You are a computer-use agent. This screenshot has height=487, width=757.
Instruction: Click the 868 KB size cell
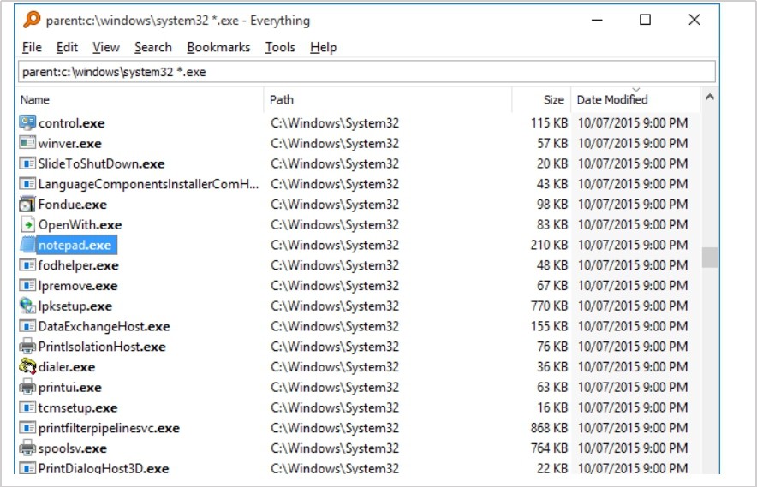(549, 428)
